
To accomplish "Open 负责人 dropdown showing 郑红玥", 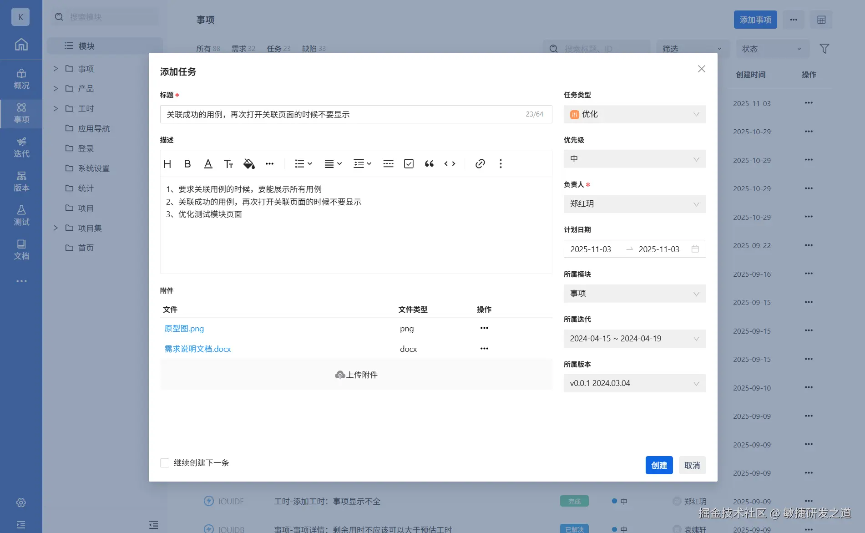I will tap(635, 204).
